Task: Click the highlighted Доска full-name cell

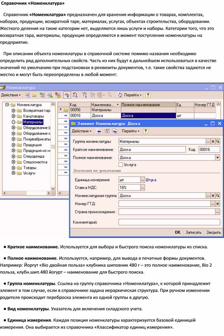Action: pos(148,115)
